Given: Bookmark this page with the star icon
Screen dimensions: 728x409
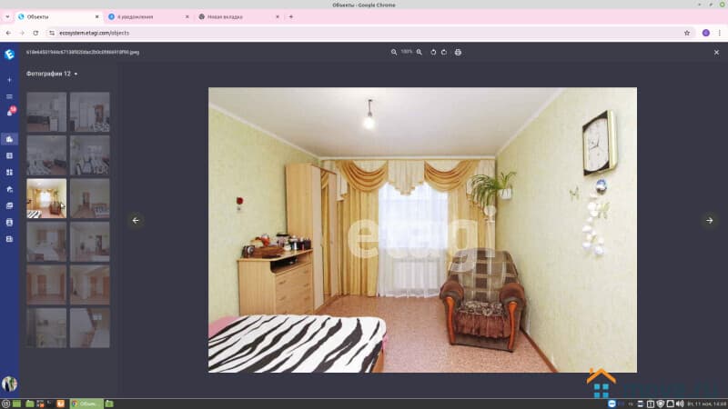Looking at the screenshot, I should point(687,33).
